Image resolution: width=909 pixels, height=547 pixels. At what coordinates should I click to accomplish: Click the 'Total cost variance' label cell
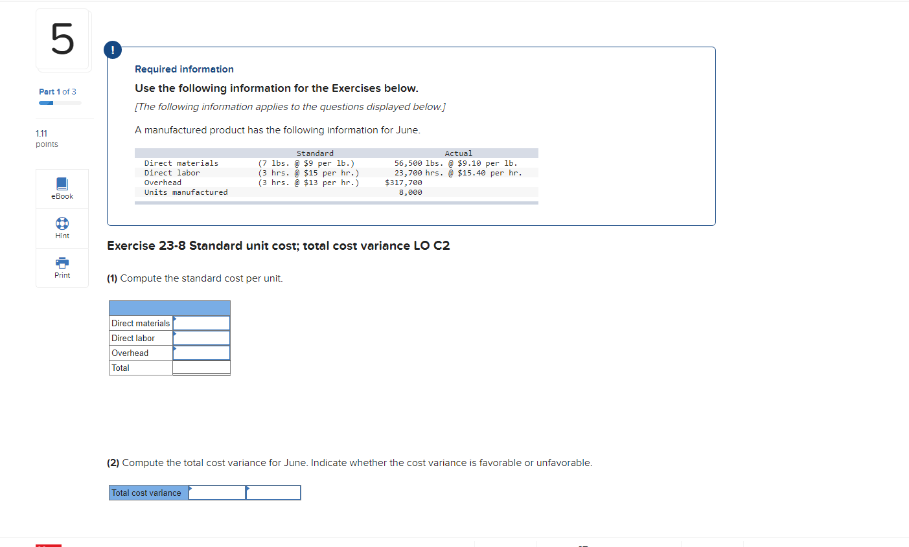pos(149,493)
